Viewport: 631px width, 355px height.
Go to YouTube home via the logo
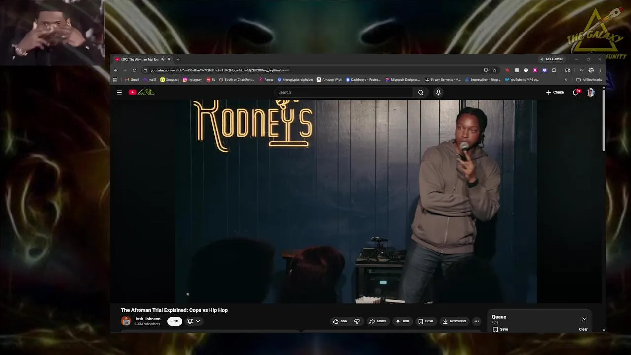[141, 92]
